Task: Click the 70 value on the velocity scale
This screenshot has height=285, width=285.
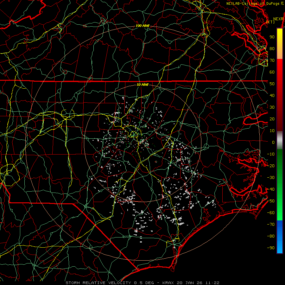Action: [x=272, y=60]
